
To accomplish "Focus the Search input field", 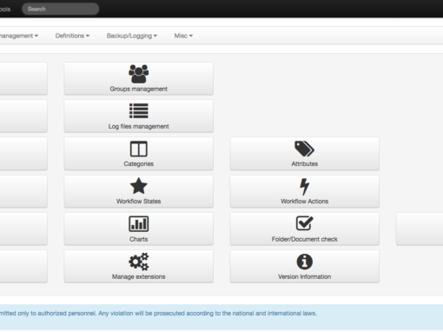I will [61, 9].
